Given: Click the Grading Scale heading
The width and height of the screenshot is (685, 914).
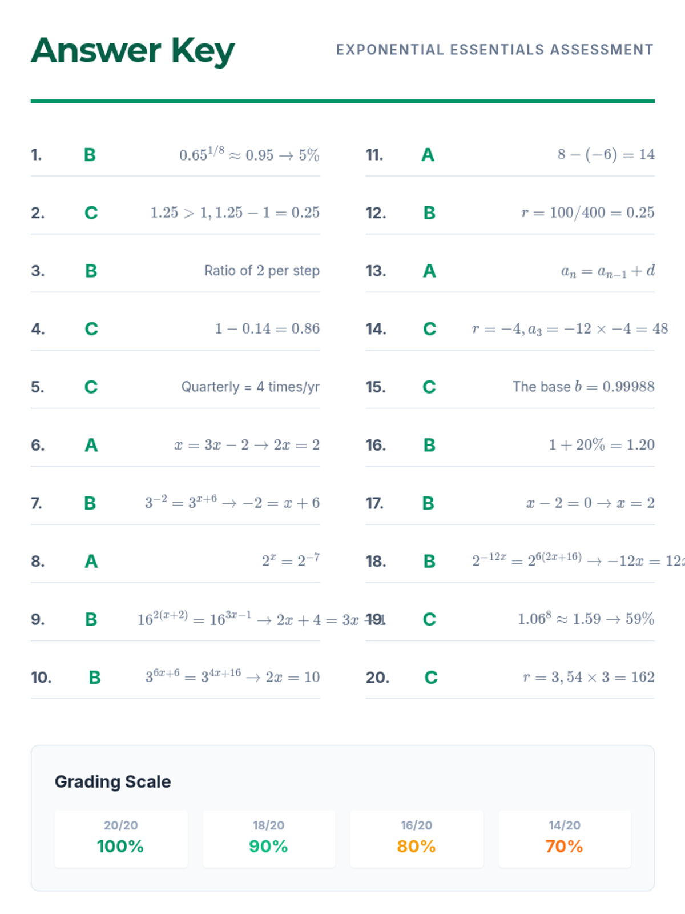Looking at the screenshot, I should tap(112, 781).
